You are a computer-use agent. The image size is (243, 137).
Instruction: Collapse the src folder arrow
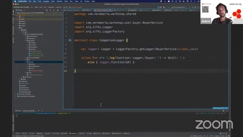click(x=18, y=28)
